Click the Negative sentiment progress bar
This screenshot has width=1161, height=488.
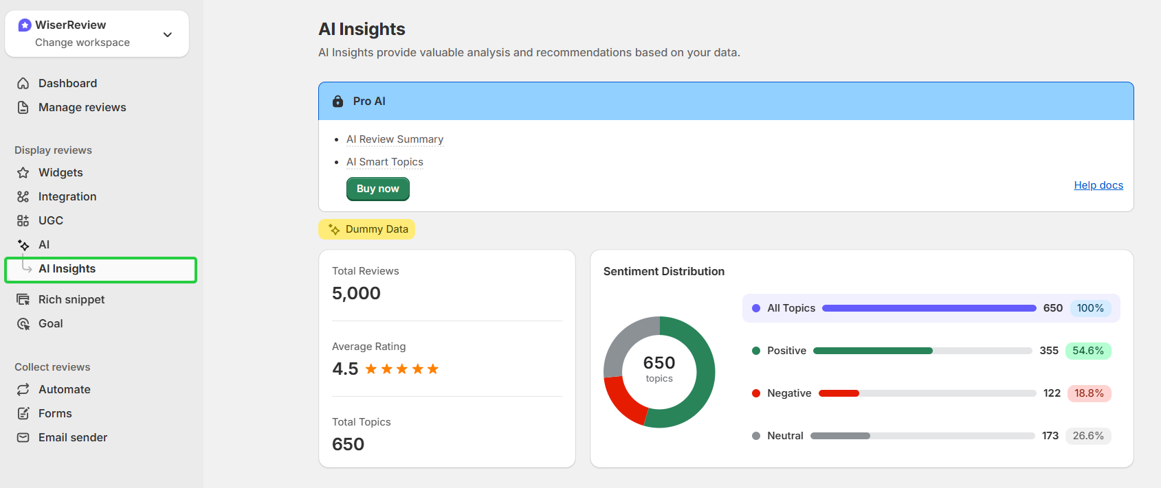point(928,393)
